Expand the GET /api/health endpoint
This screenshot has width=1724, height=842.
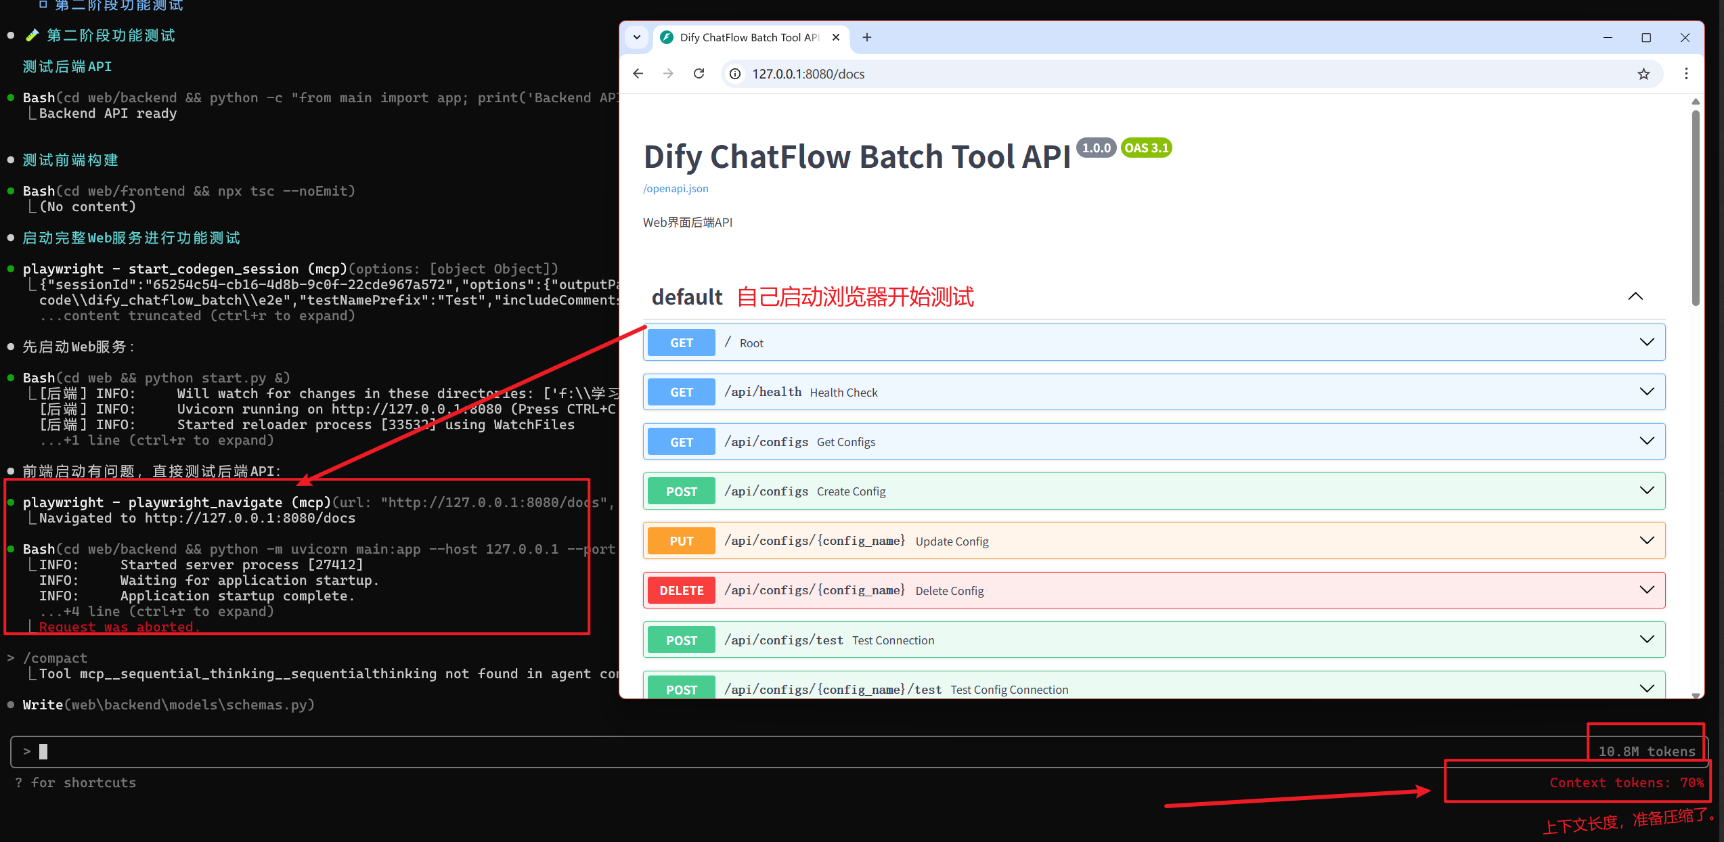coord(1646,392)
